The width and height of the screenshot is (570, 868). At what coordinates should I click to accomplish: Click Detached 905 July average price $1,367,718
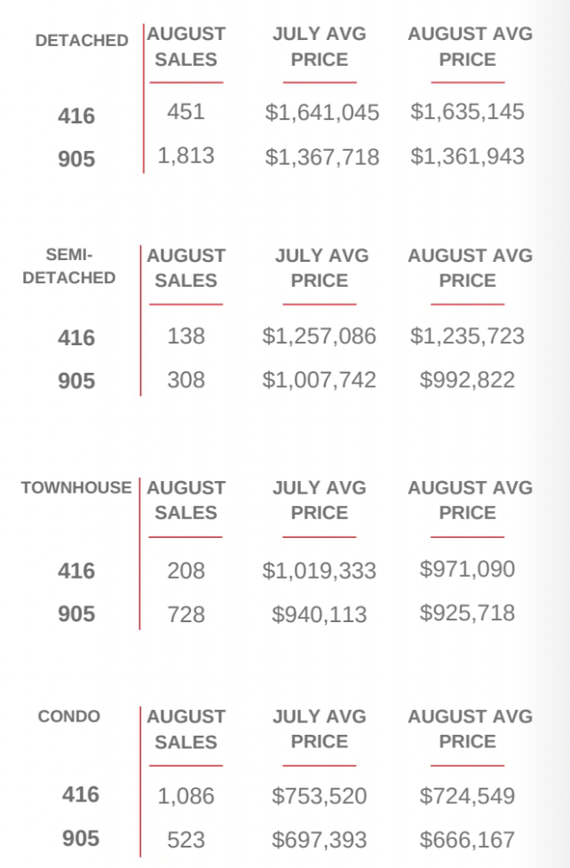pos(321,157)
